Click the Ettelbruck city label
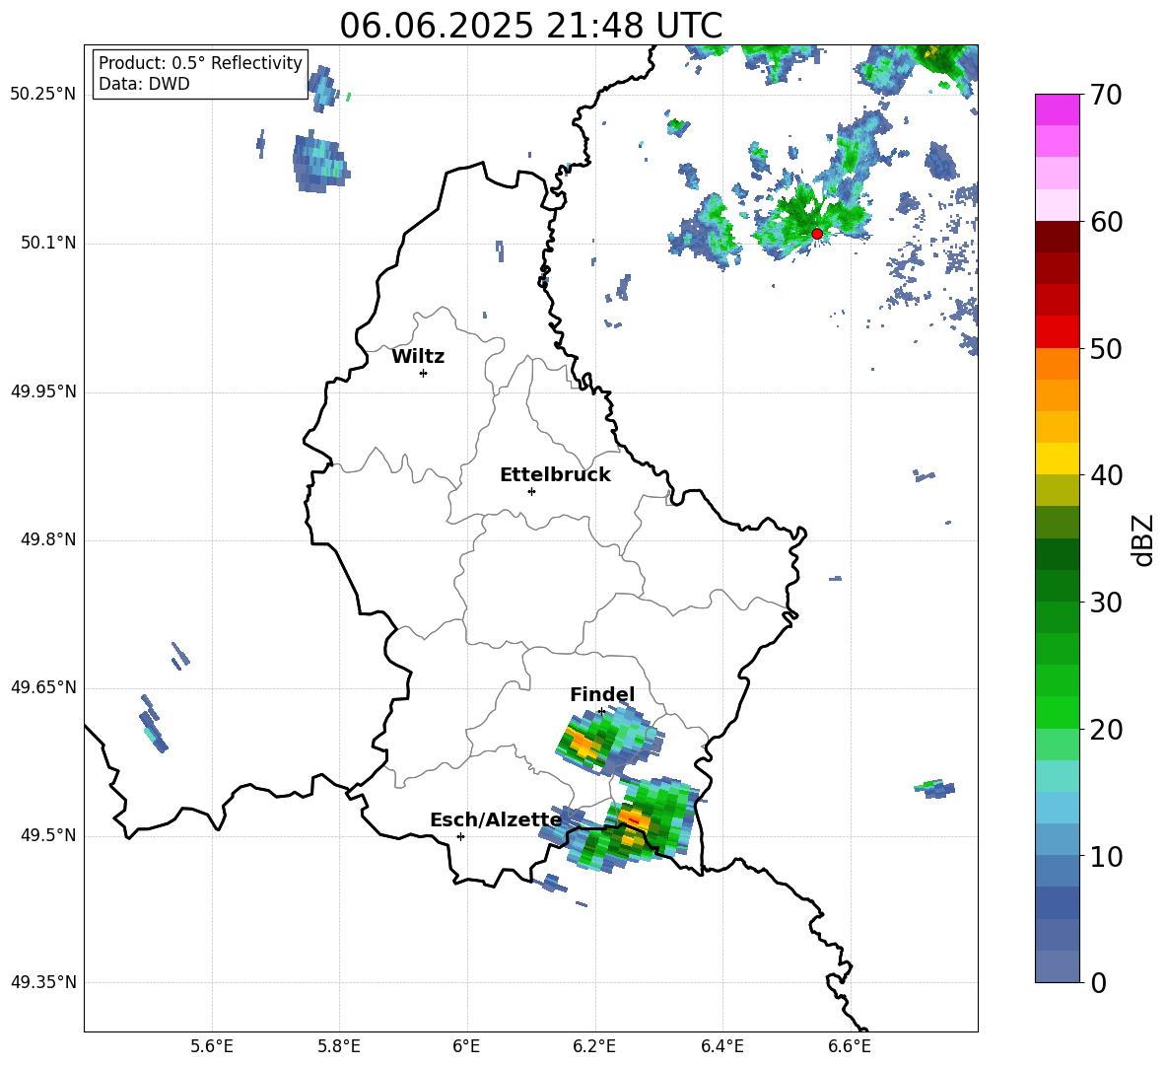 [555, 475]
